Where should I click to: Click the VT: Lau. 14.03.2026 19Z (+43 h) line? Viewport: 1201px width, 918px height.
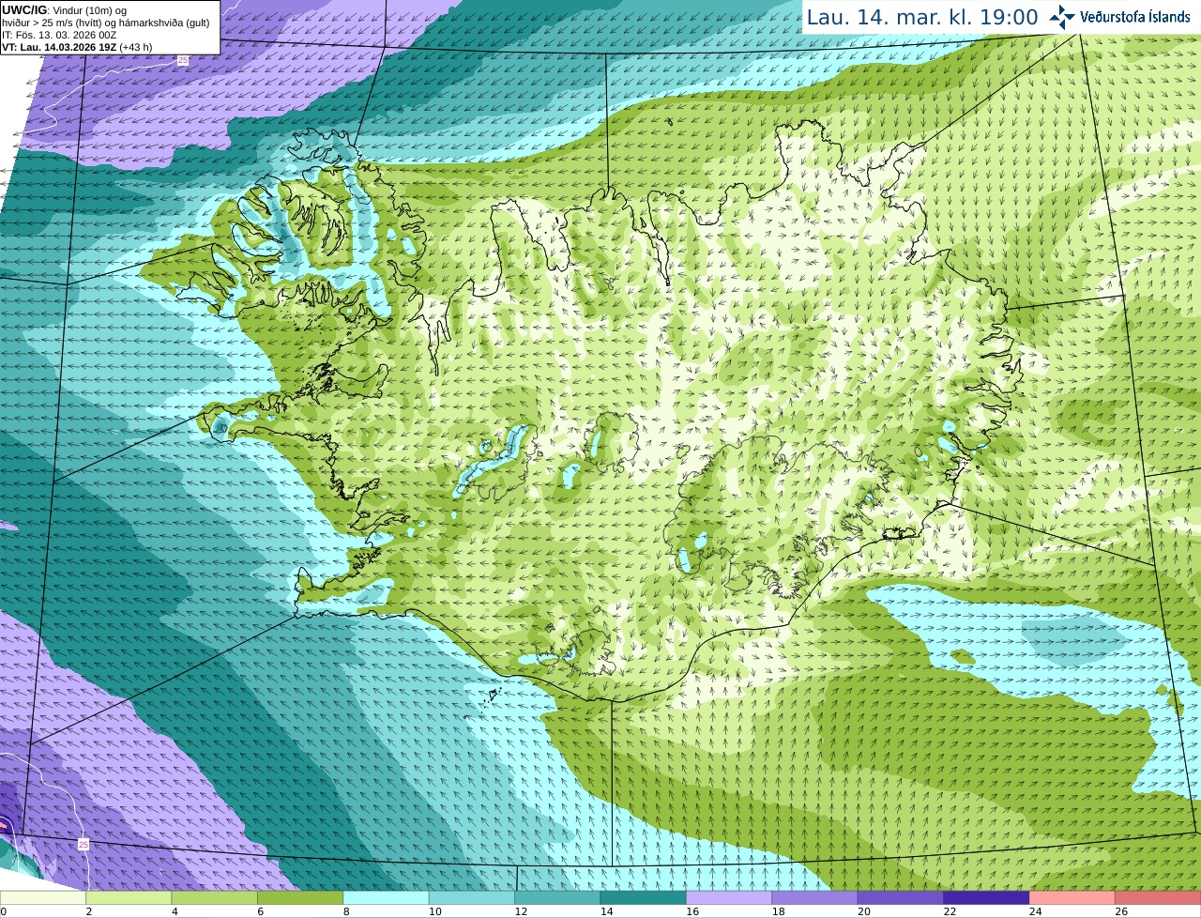(77, 47)
